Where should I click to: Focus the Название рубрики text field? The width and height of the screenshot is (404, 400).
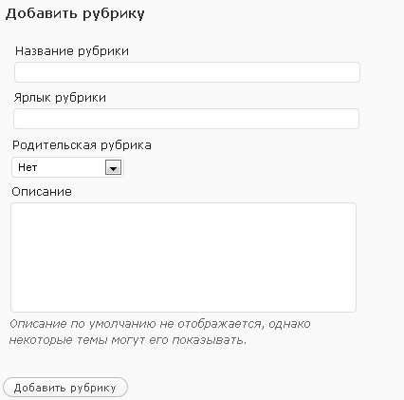click(x=187, y=72)
